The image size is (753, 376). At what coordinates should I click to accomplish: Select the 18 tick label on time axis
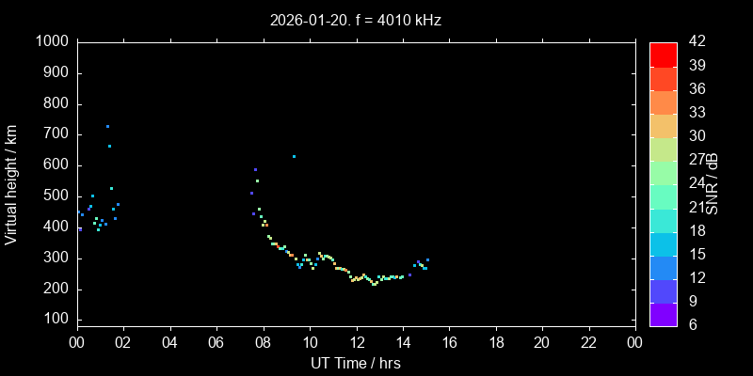496,342
